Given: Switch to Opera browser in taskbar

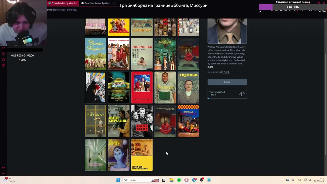Looking at the screenshot, I should click(x=186, y=180).
